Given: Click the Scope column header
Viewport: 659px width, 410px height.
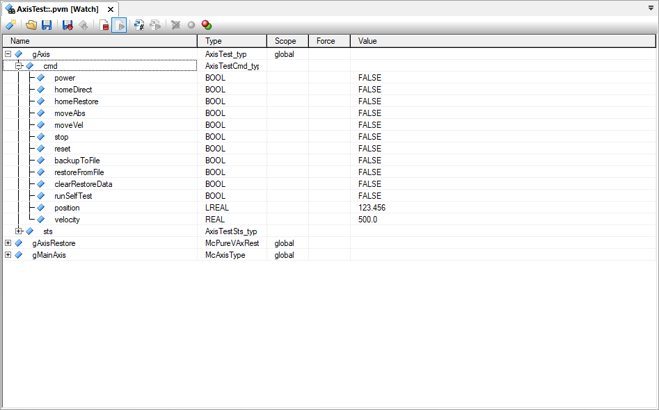Looking at the screenshot, I should [x=288, y=41].
